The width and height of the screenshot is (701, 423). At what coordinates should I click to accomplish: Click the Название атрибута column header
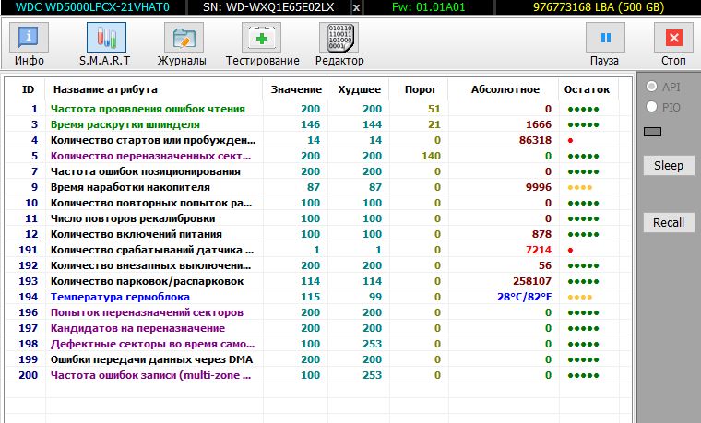[105, 89]
